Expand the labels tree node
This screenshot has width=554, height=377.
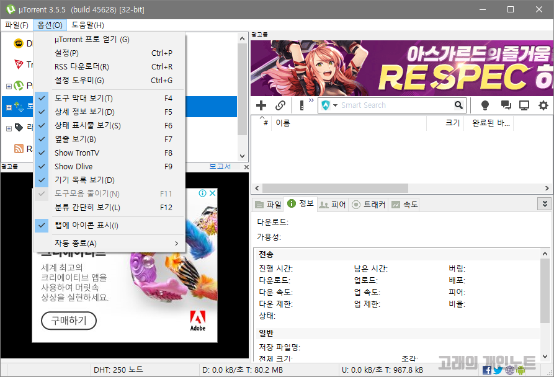click(9, 128)
